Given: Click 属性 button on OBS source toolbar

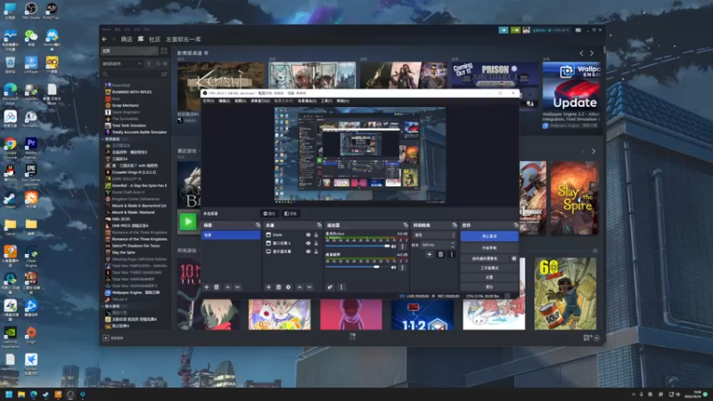Looking at the screenshot, I should [269, 214].
